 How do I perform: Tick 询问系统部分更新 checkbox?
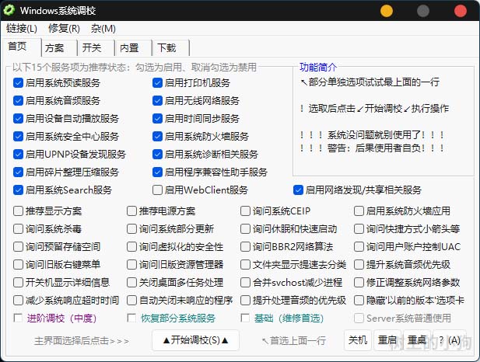tap(131, 228)
